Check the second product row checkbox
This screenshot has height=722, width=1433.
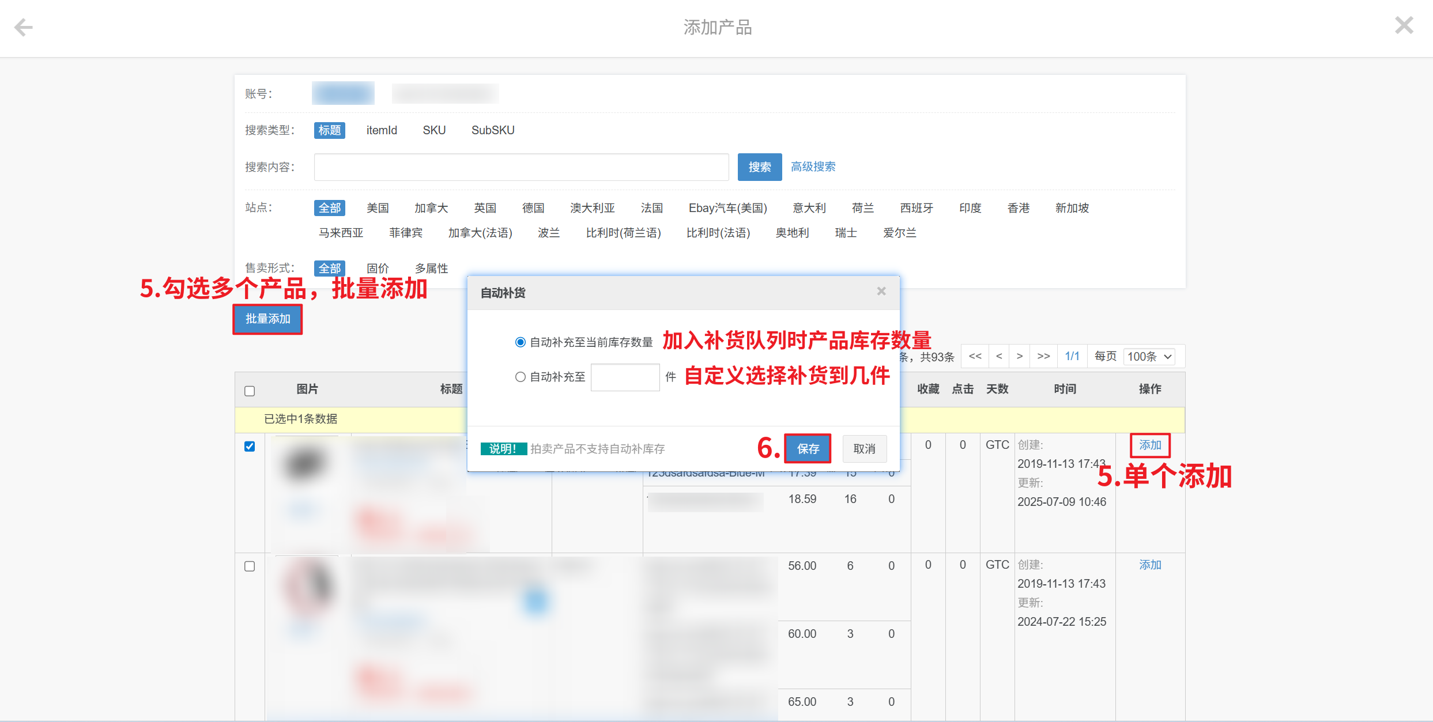250,566
